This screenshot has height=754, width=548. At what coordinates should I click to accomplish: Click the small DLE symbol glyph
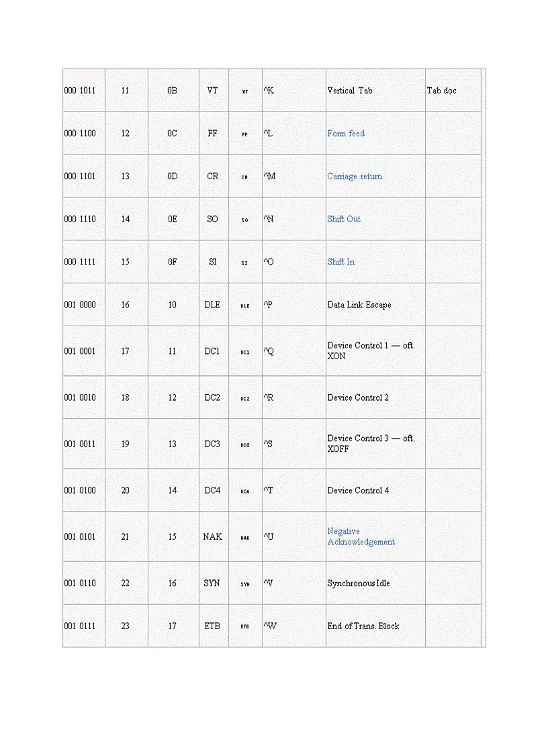pos(245,305)
